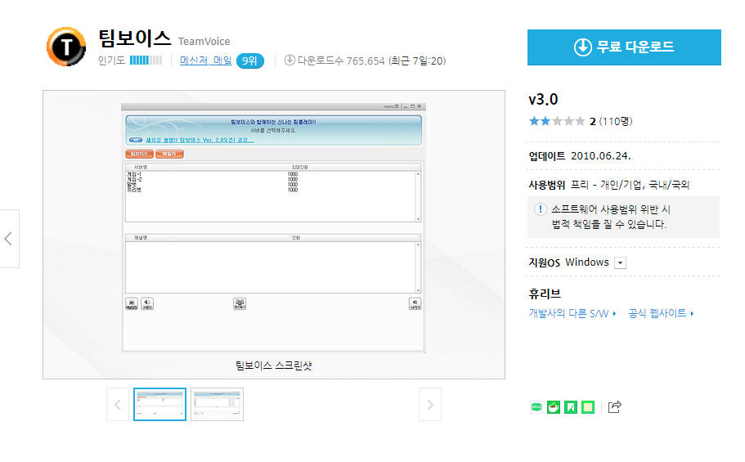Go to previous screenshot with left page arrow

tap(8, 239)
